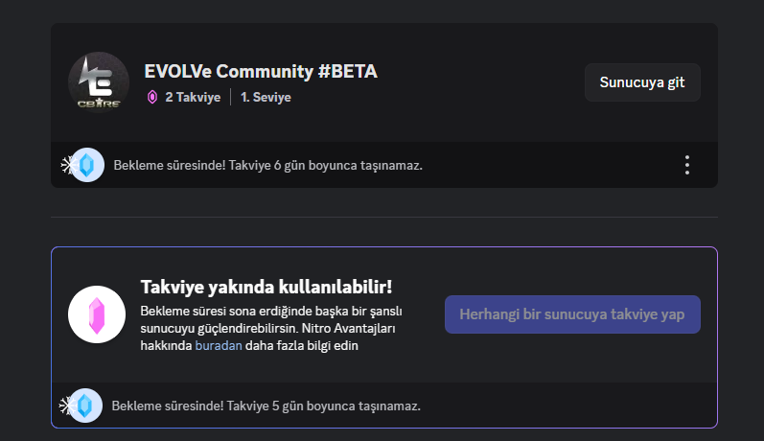Click the large pink crystal boost icon
This screenshot has height=441, width=764.
(97, 314)
